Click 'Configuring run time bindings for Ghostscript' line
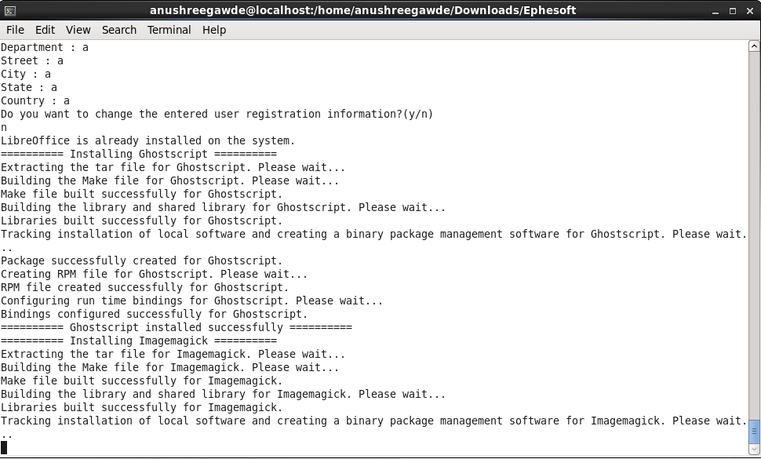Viewport: 761px width, 459px height. tap(192, 301)
